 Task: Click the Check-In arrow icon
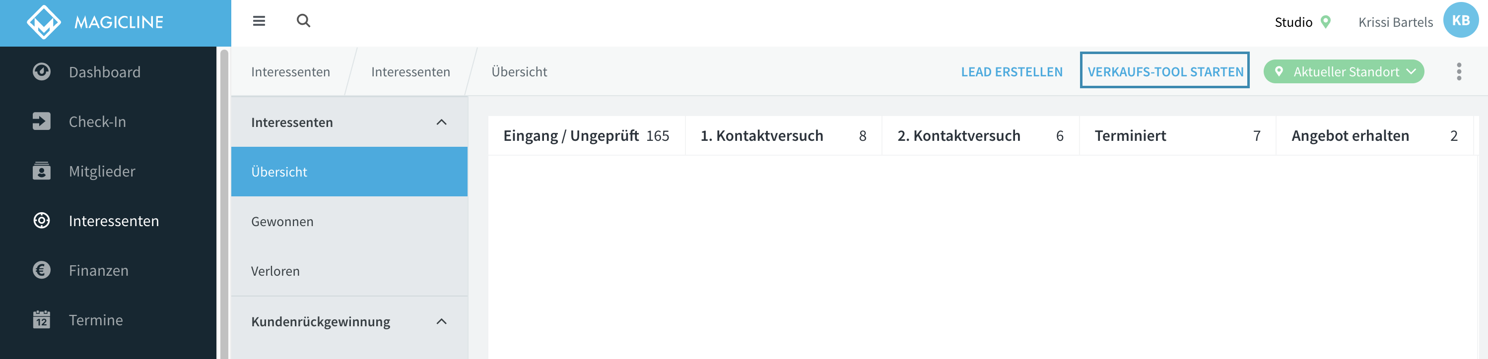click(42, 121)
